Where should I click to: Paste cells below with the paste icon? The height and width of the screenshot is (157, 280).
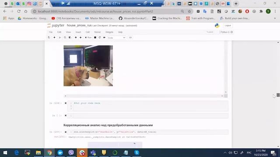pyautogui.click(x=70, y=38)
